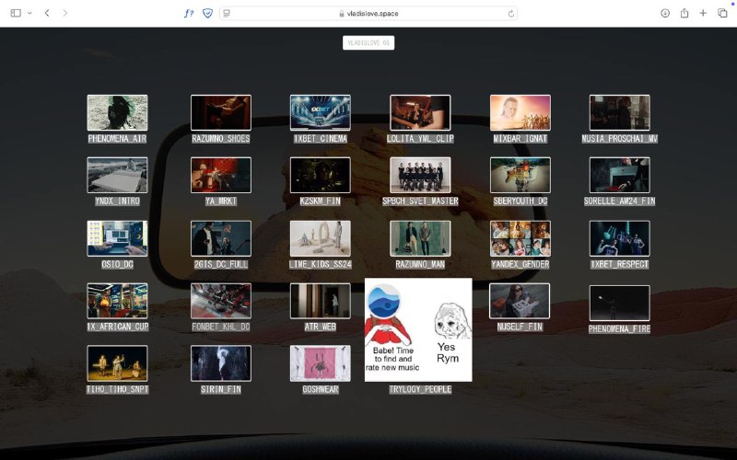Open the f? font extension
737x460 pixels.
click(x=189, y=13)
